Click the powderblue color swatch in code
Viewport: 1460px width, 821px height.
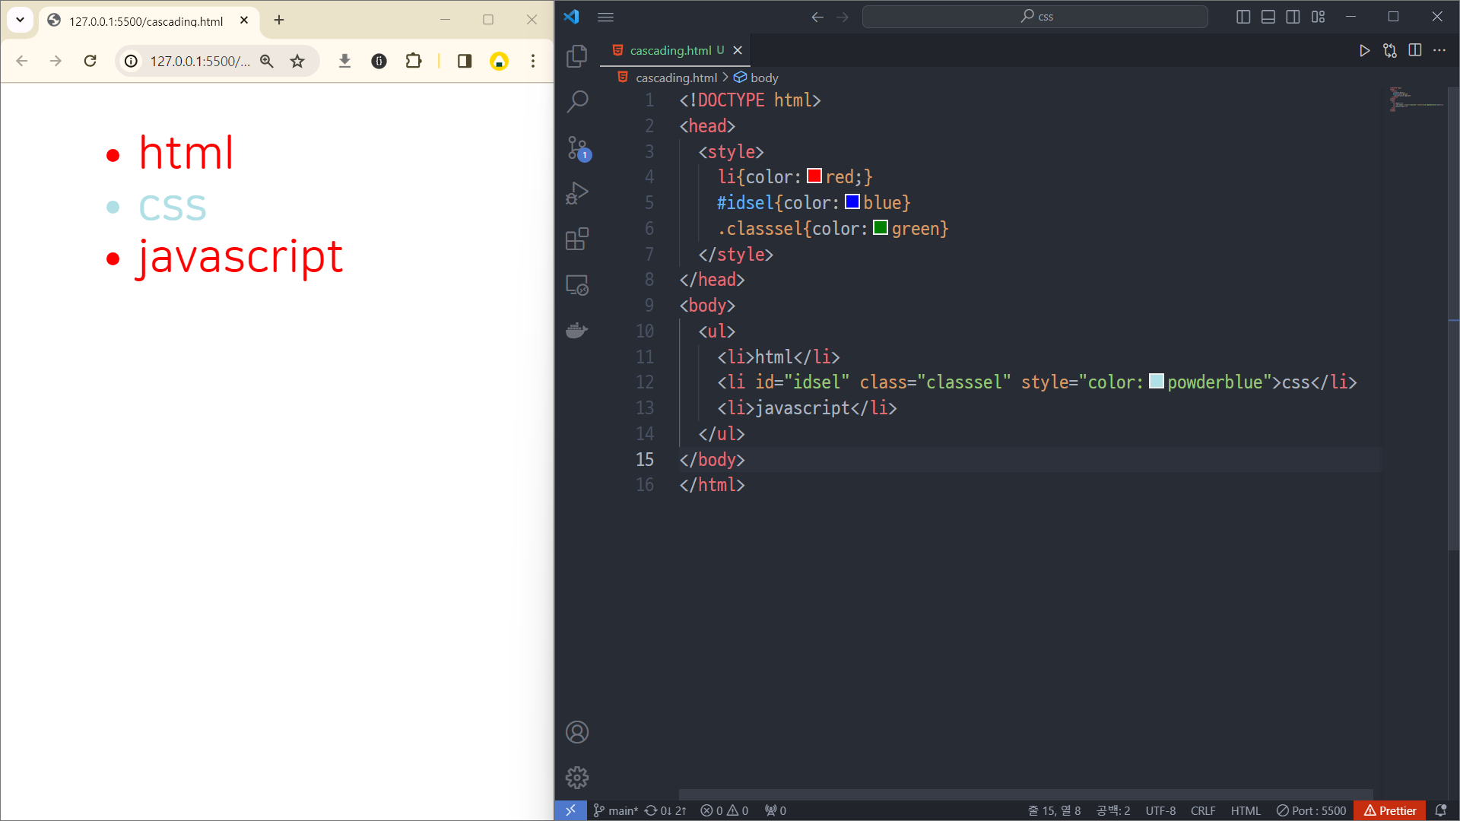click(x=1156, y=382)
